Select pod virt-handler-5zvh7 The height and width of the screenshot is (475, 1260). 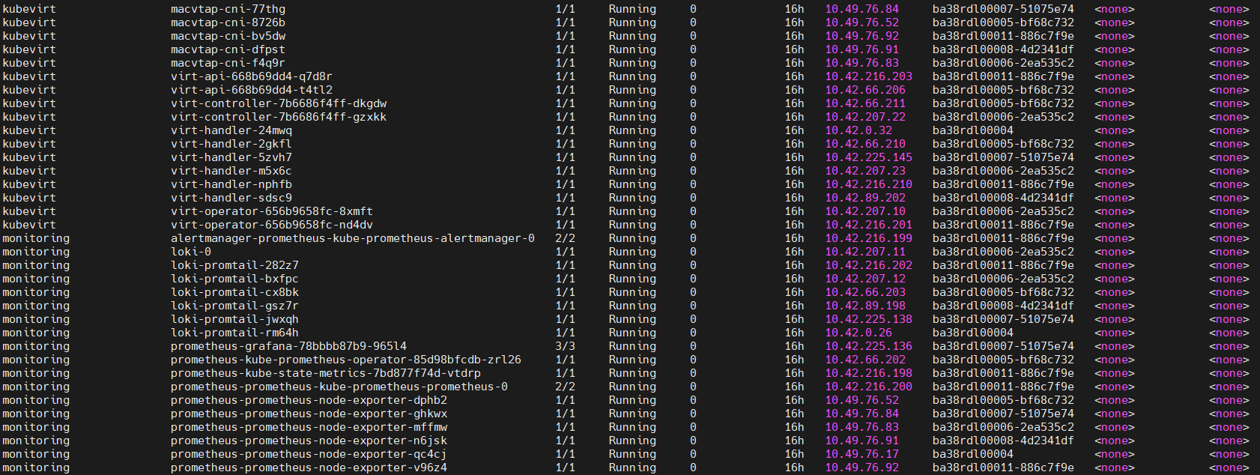(x=231, y=157)
